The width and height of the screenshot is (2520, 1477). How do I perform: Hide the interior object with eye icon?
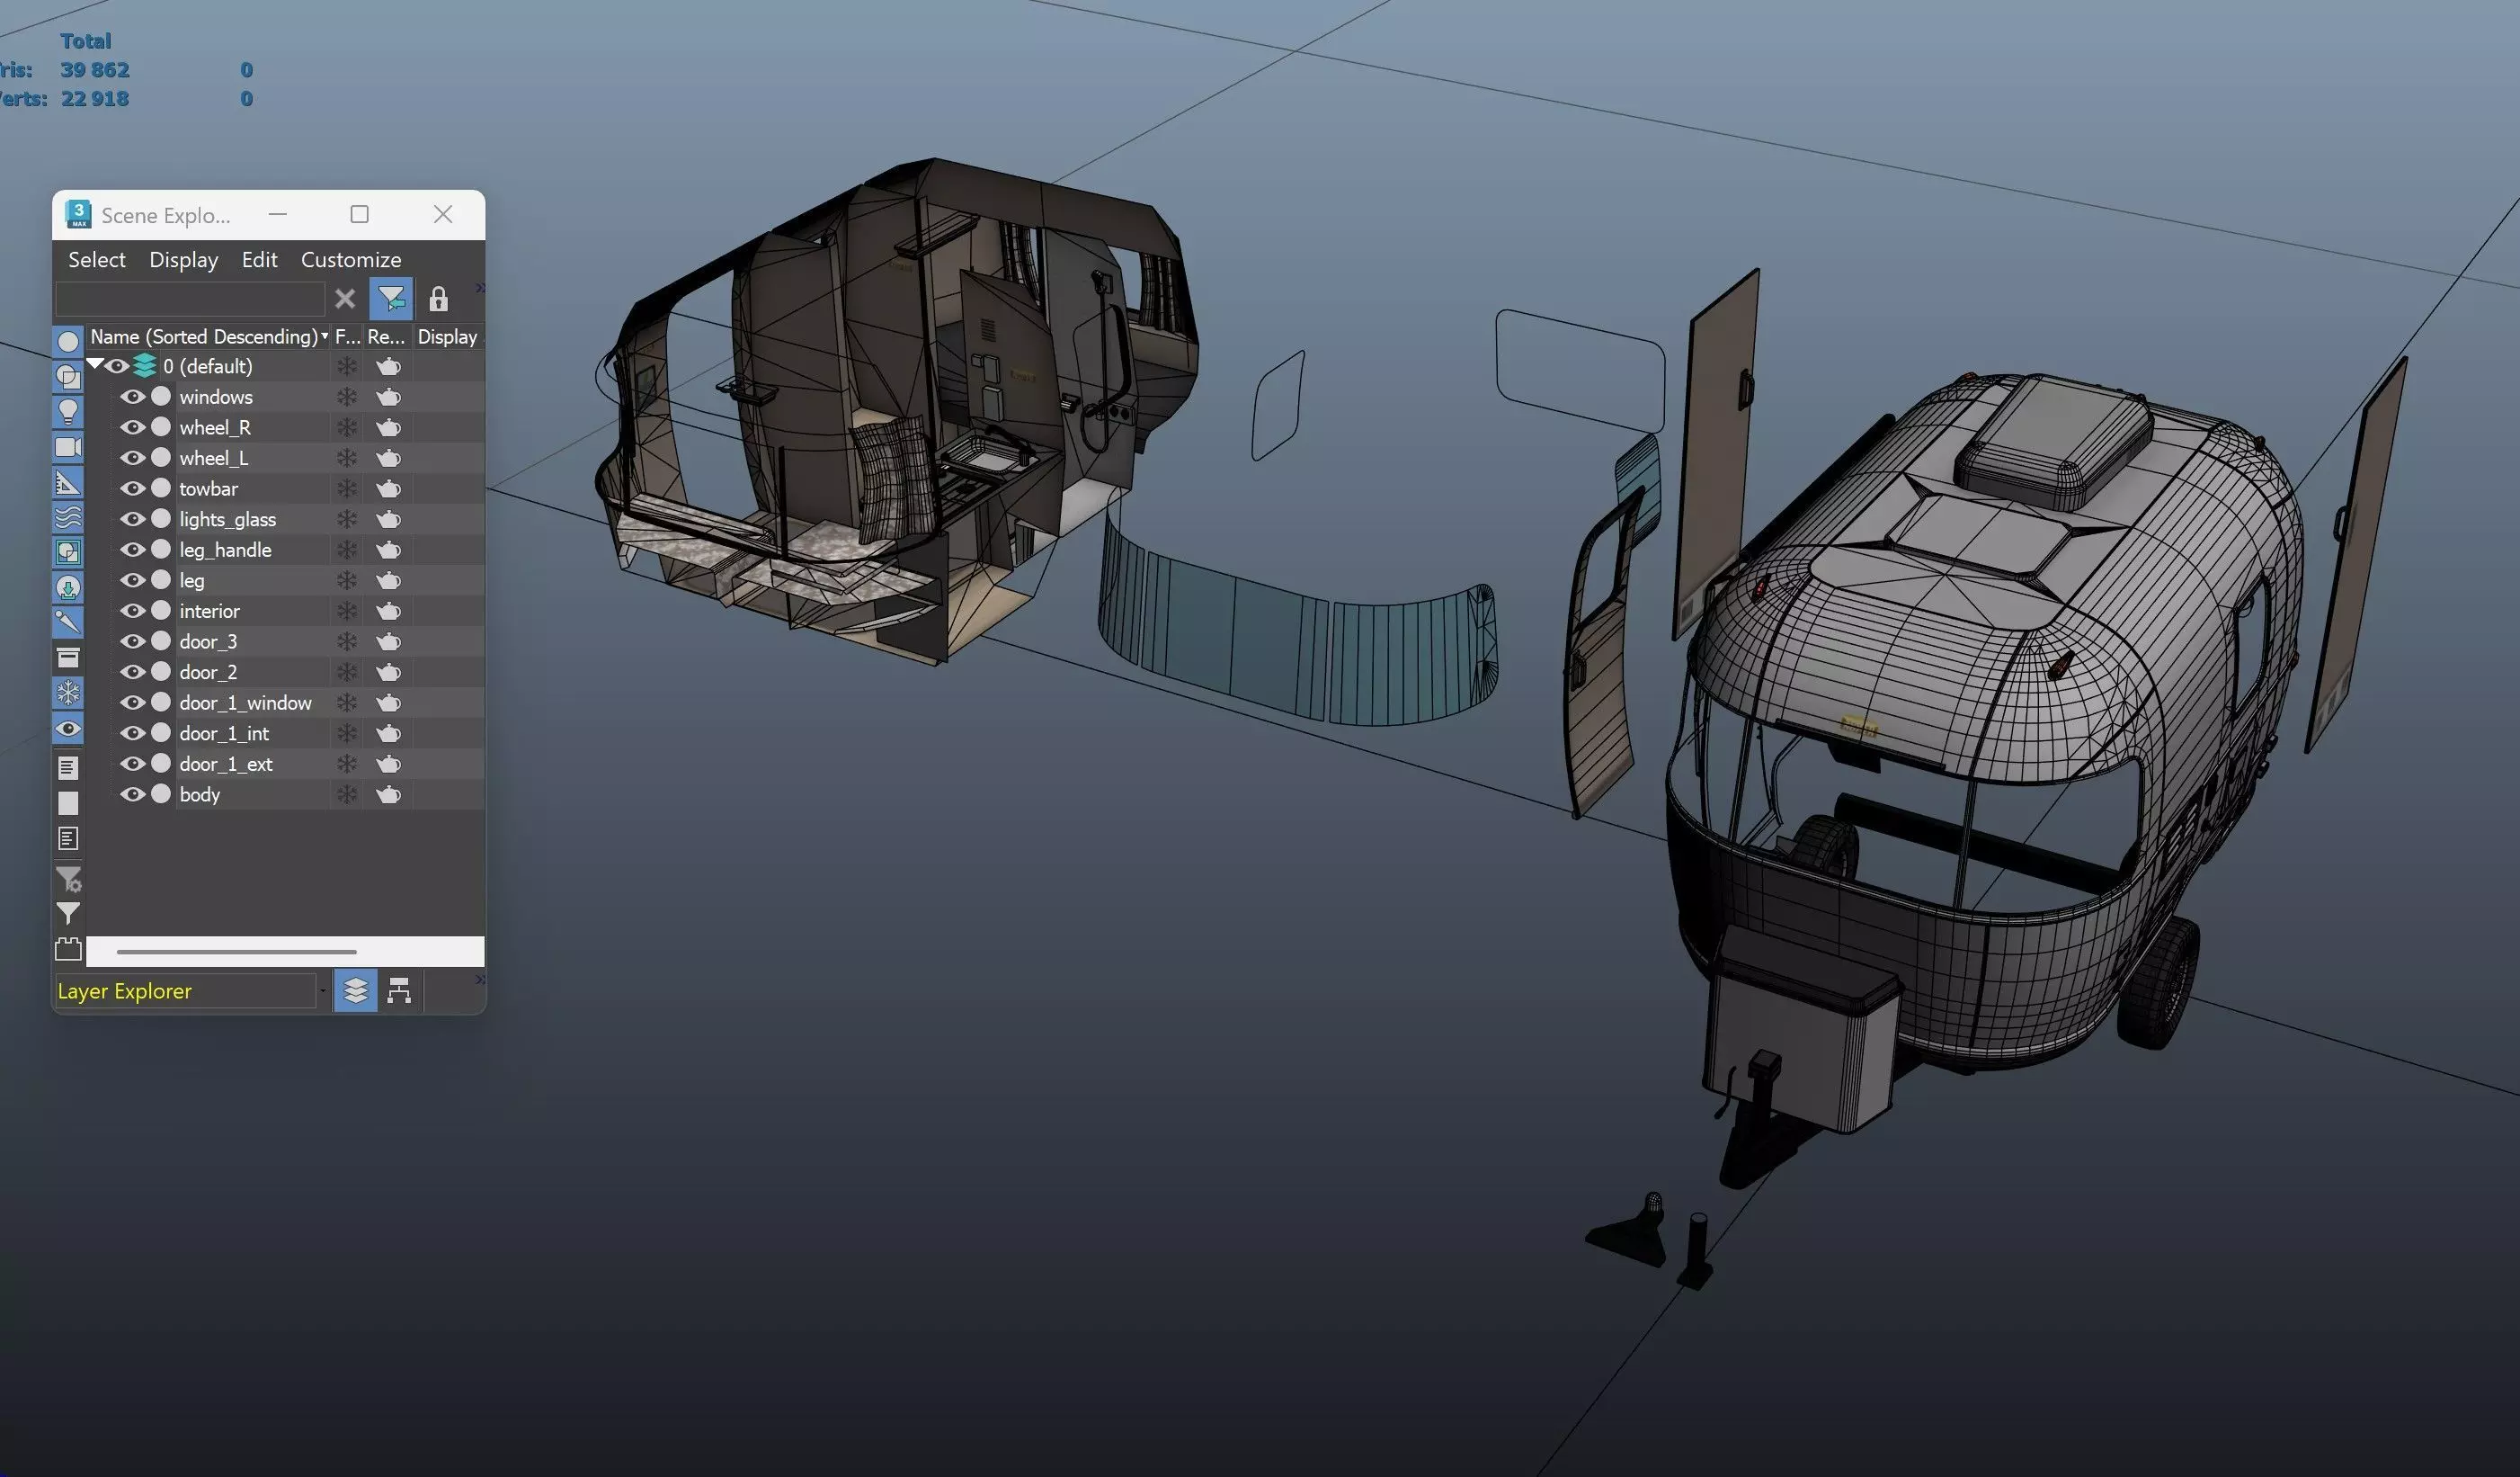[132, 612]
